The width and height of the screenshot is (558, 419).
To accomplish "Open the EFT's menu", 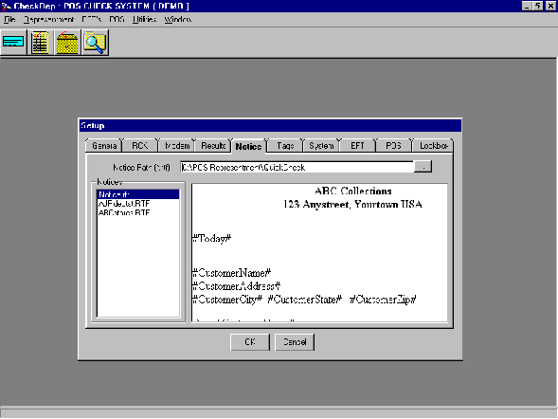I will click(92, 19).
